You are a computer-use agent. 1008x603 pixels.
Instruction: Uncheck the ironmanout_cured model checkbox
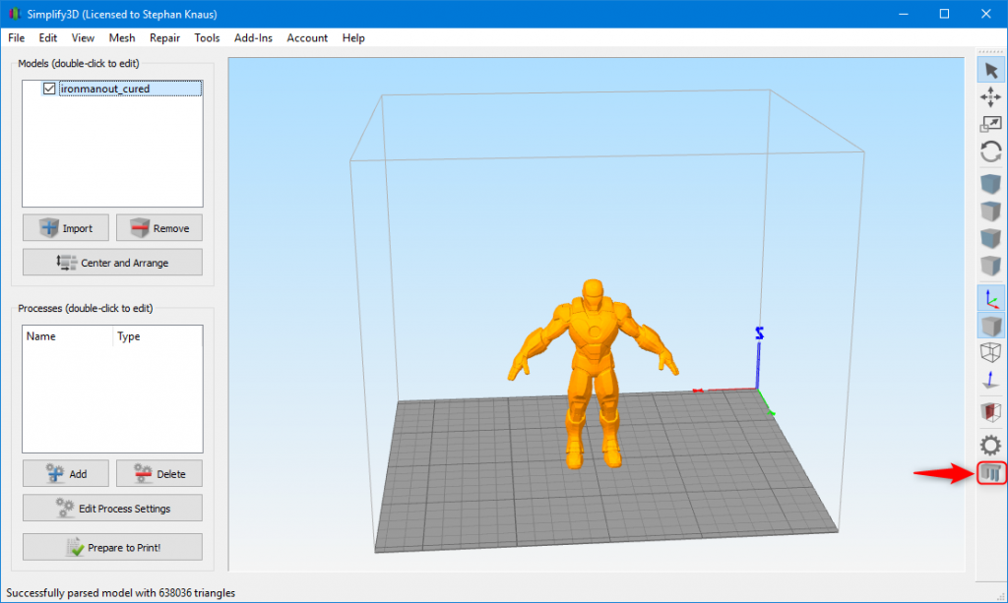48,88
